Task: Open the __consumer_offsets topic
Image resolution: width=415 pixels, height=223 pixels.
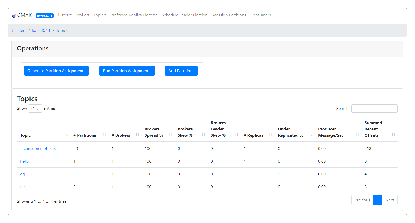Action: pos(38,149)
